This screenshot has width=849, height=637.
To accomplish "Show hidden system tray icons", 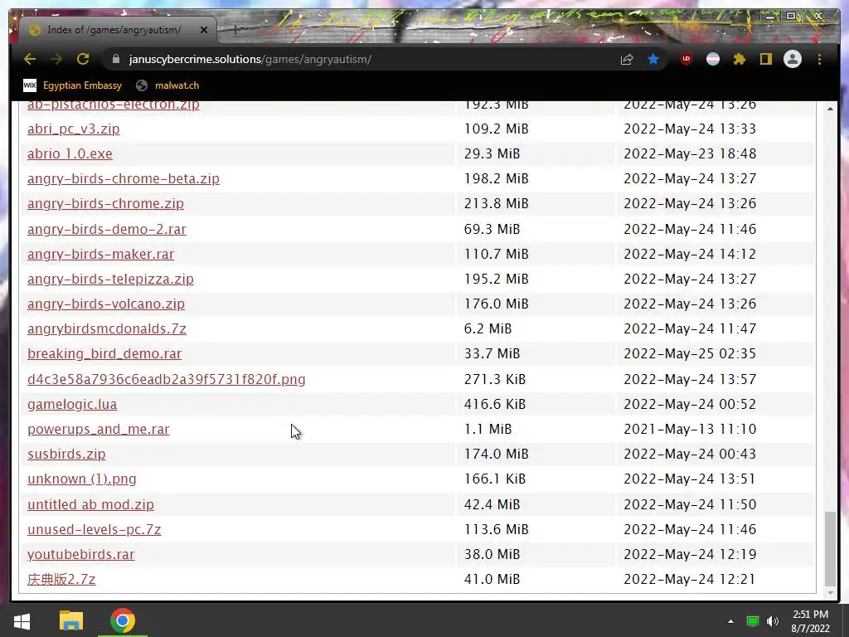I will (730, 621).
